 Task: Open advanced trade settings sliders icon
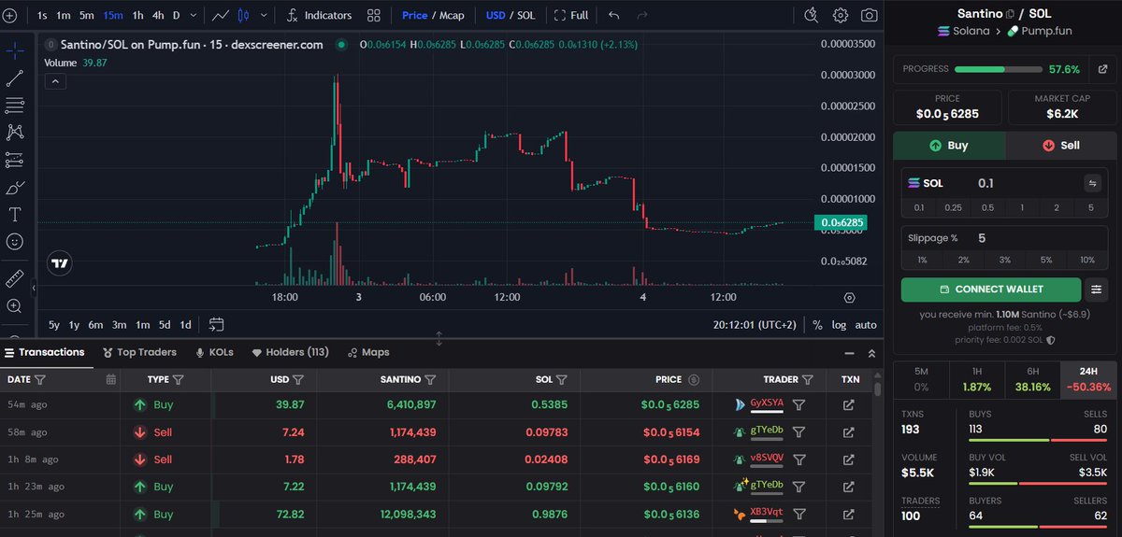(x=1099, y=290)
